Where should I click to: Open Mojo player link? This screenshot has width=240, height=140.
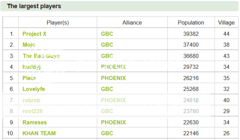[29, 45]
